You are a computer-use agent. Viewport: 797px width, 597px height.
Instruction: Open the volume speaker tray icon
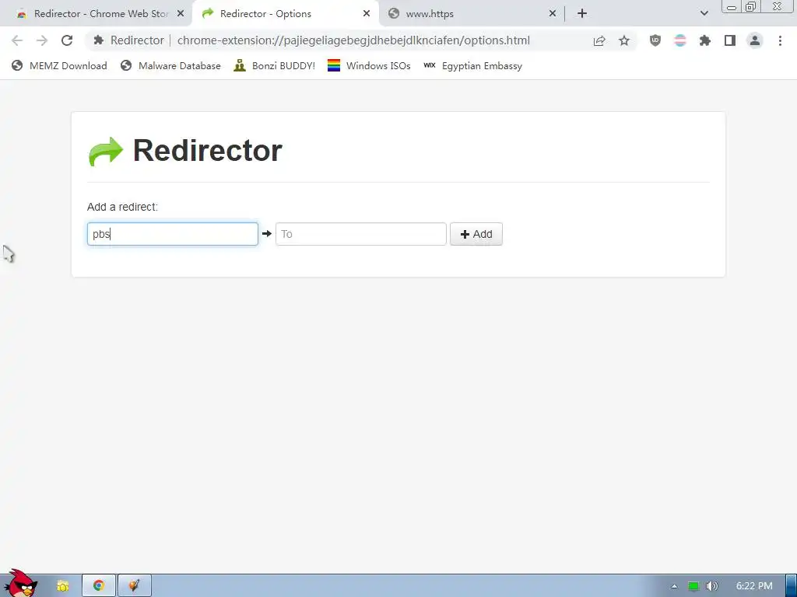[x=711, y=586]
